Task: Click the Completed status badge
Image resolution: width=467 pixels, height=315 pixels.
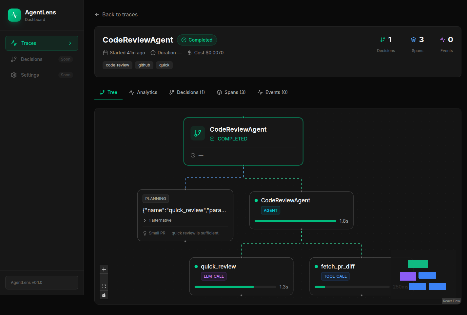Action: [x=197, y=40]
